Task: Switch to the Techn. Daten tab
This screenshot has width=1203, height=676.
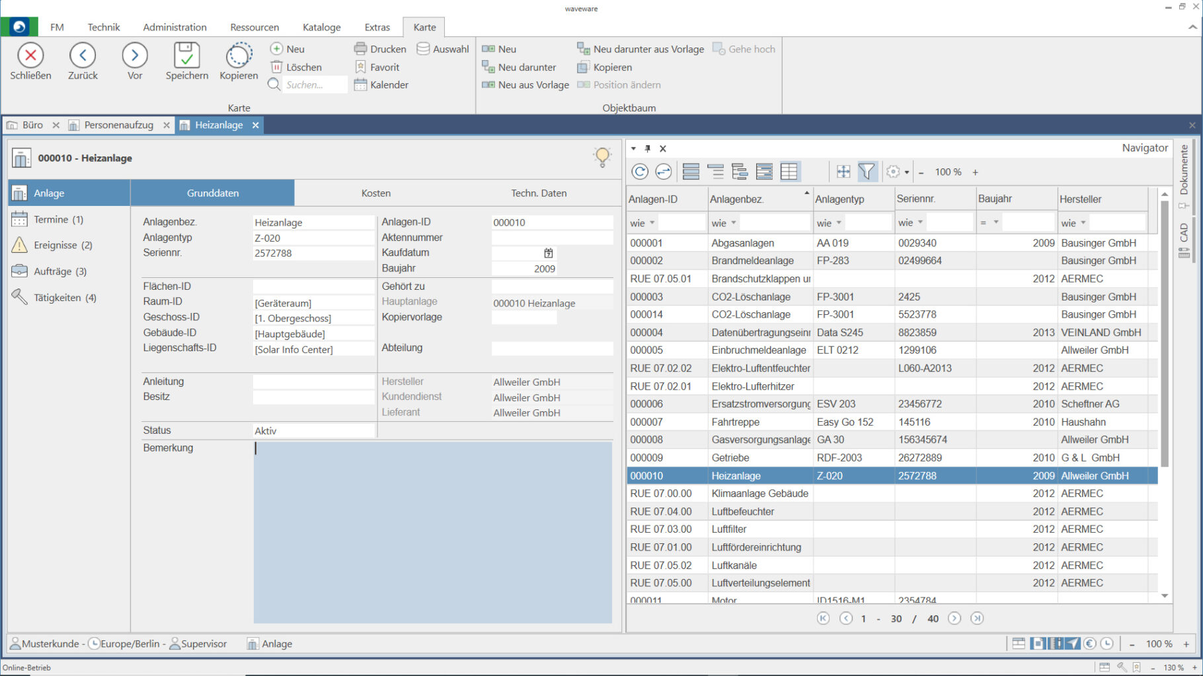Action: pos(538,193)
